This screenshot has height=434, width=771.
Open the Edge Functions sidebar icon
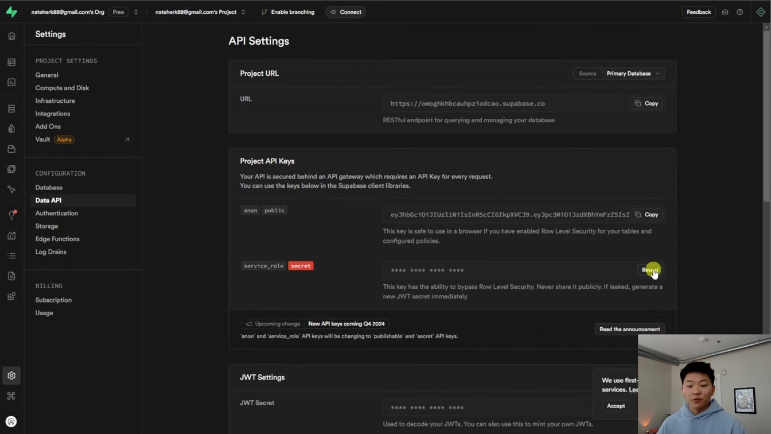(11, 169)
